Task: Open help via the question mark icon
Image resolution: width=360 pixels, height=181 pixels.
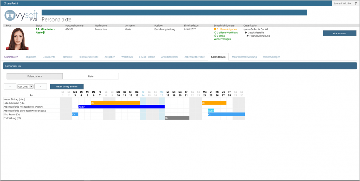Action: click(x=356, y=3)
